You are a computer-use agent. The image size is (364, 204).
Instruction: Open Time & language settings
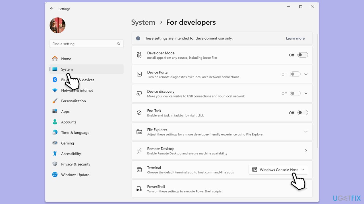point(86,133)
